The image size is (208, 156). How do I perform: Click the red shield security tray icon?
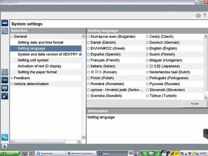[x=190, y=153]
